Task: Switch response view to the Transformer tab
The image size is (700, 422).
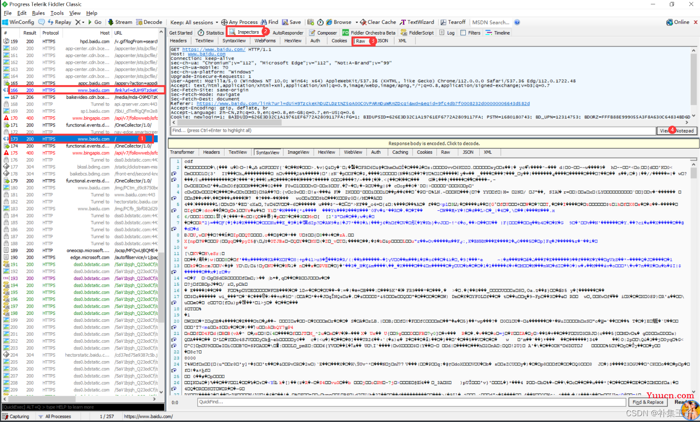Action: [182, 152]
